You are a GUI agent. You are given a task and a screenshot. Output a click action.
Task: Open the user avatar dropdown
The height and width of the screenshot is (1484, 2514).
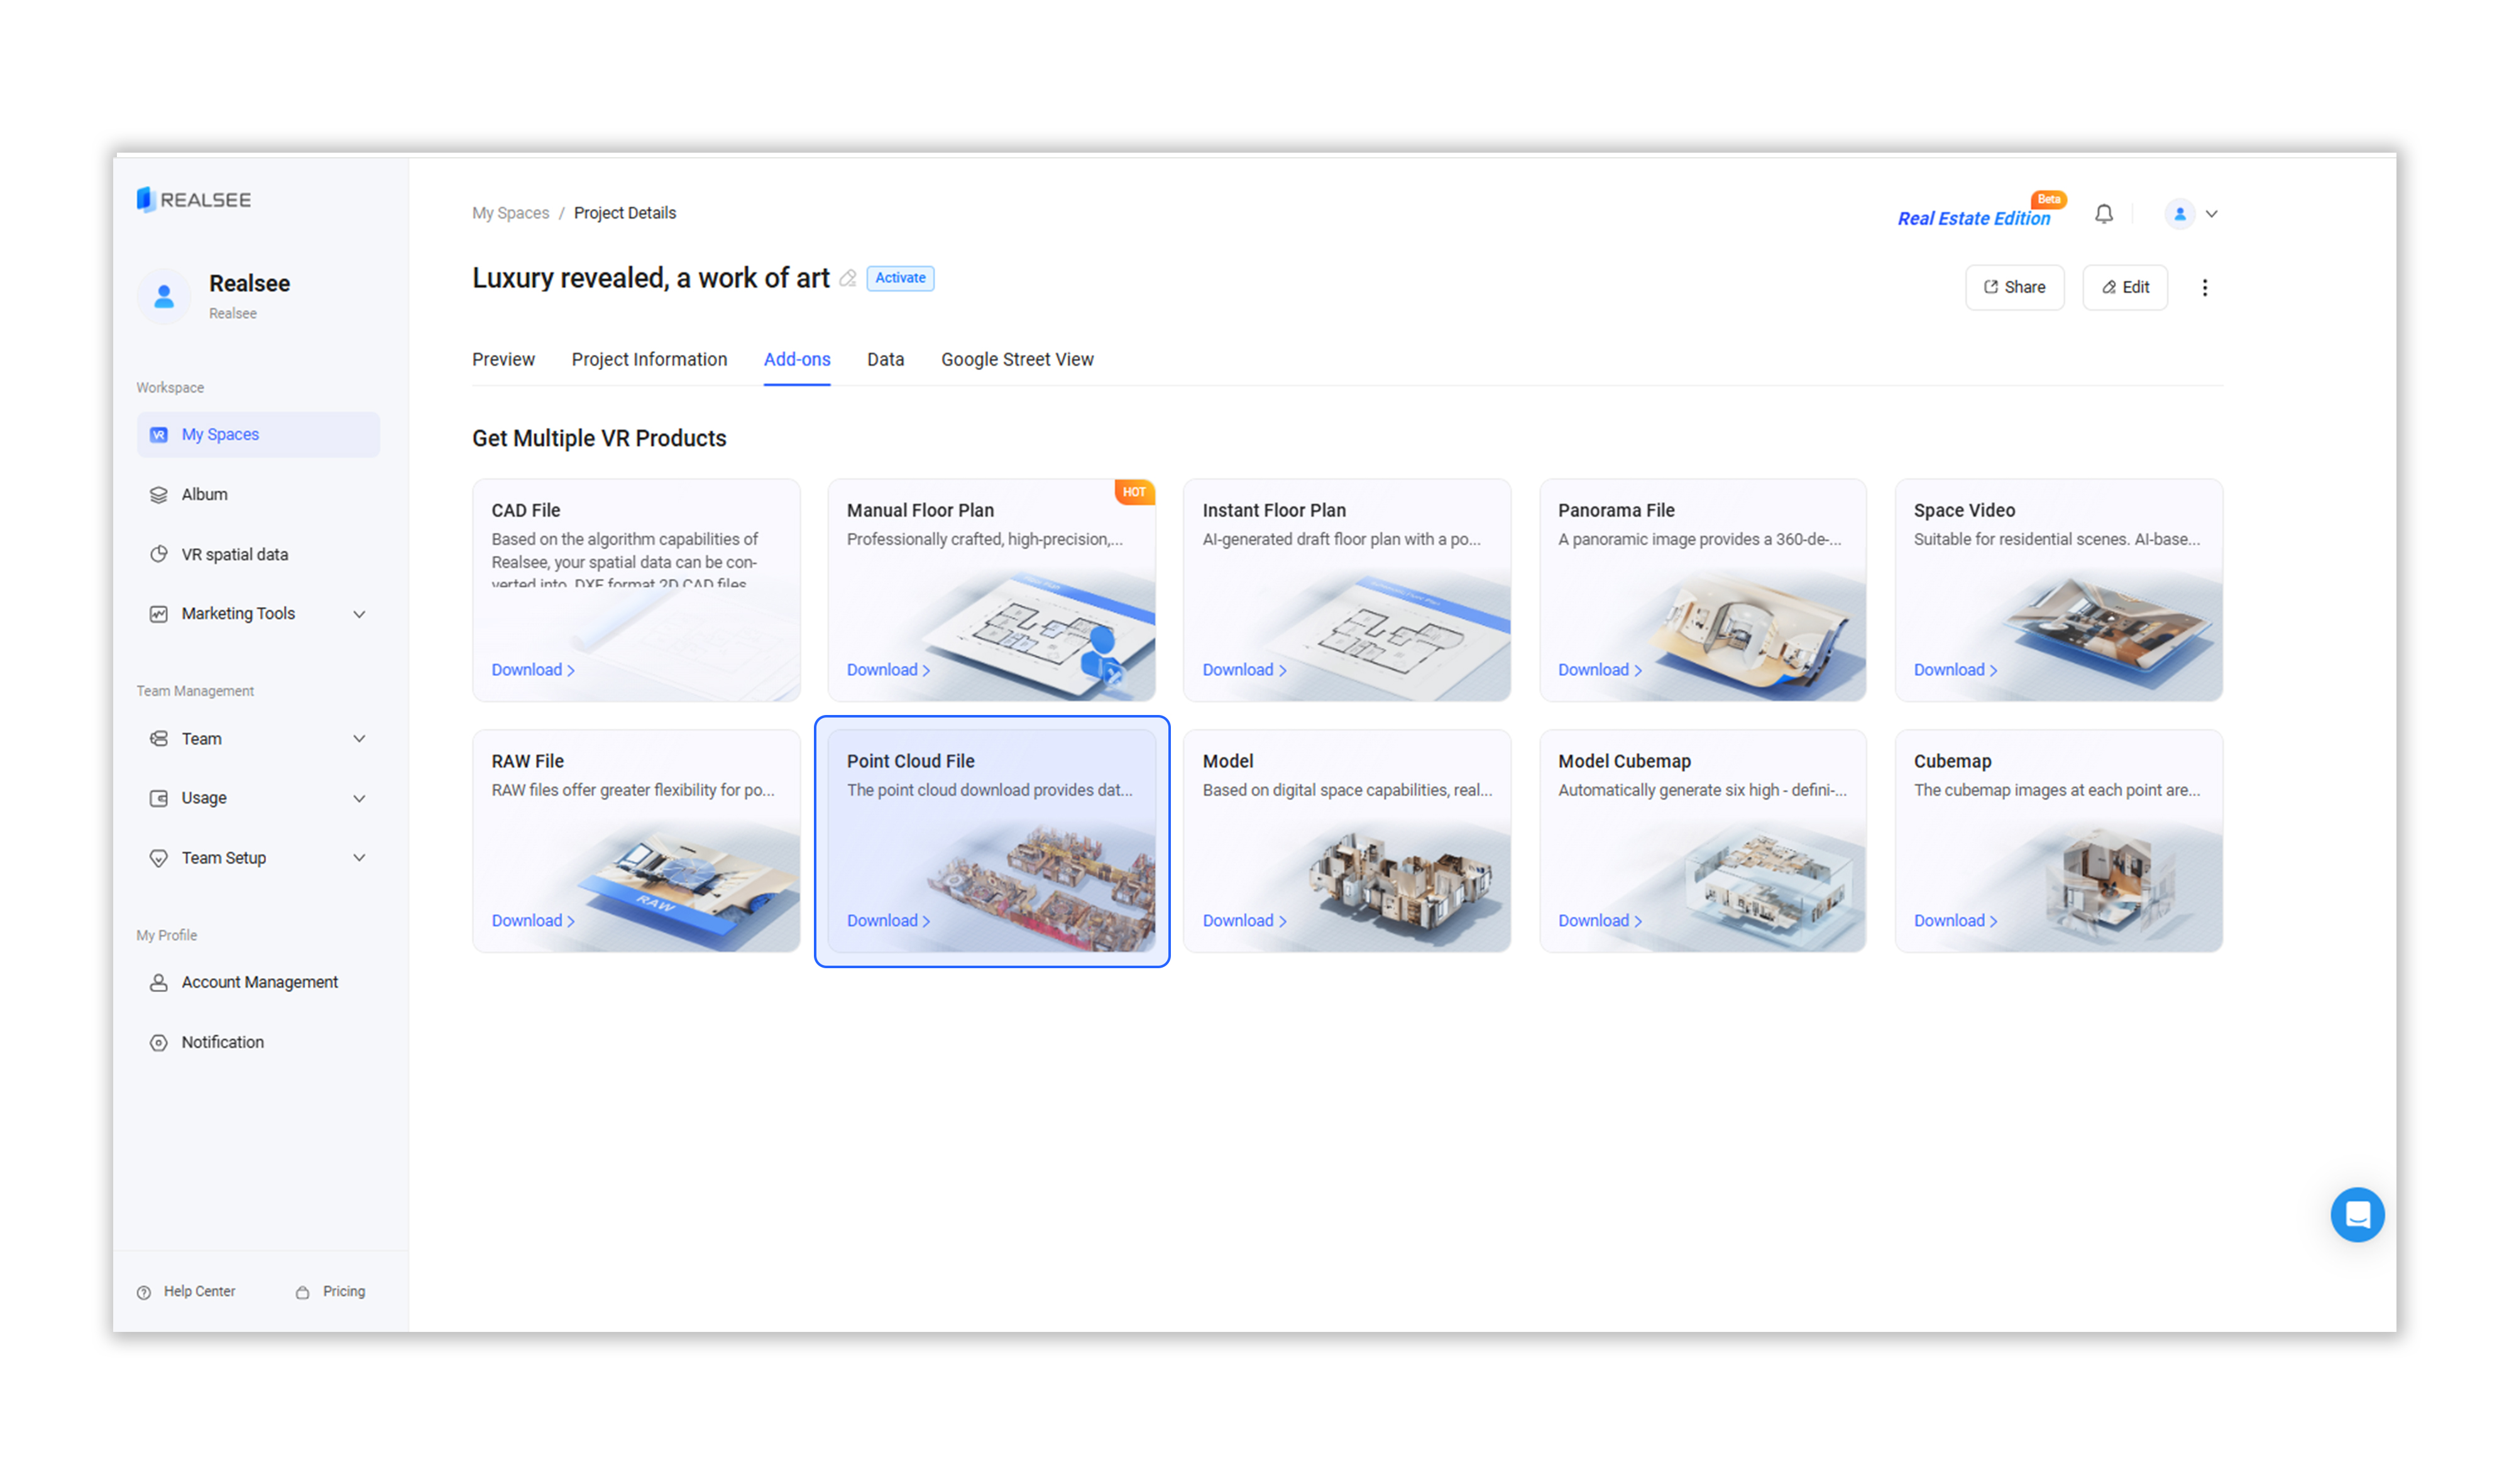(2191, 214)
